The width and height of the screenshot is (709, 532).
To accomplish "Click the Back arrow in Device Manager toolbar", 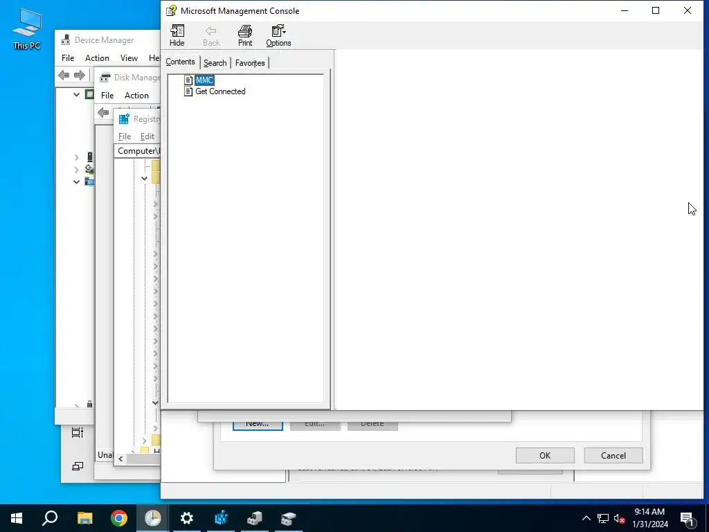I will (64, 75).
